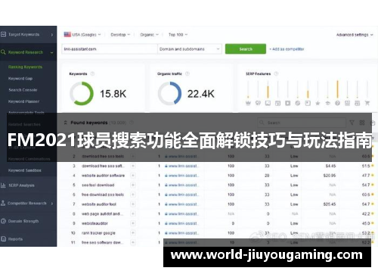Open the URL link for free download seo tools

click(181, 195)
